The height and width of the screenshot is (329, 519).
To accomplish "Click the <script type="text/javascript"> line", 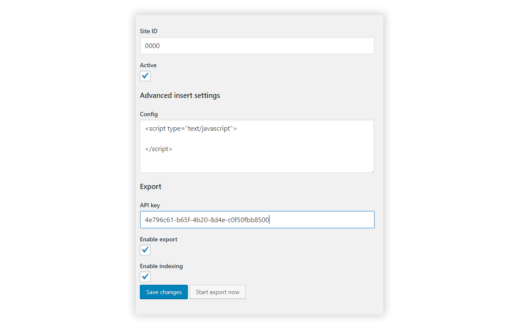I will pos(191,129).
